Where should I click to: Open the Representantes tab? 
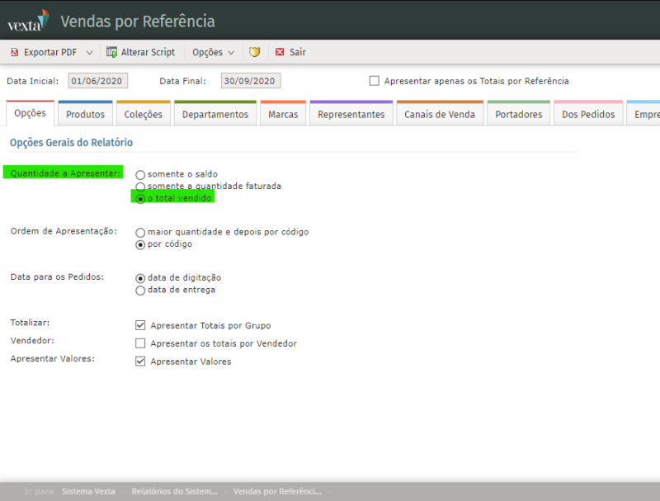[x=351, y=115]
